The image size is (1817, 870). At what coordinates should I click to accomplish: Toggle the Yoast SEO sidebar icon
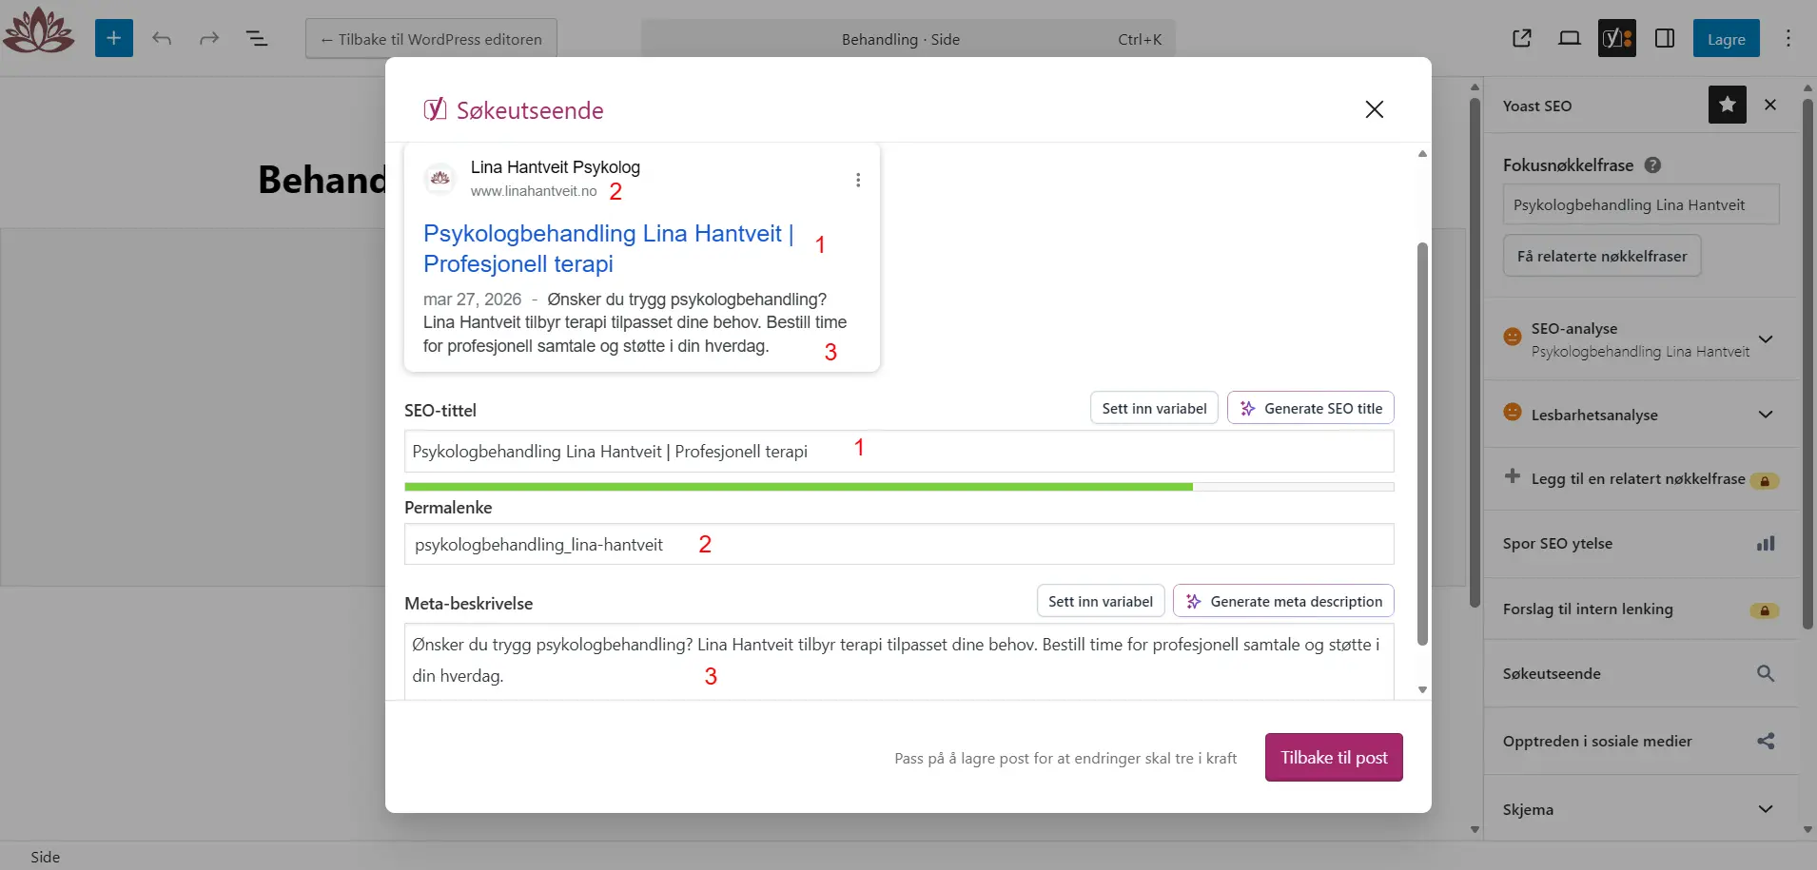coord(1617,38)
